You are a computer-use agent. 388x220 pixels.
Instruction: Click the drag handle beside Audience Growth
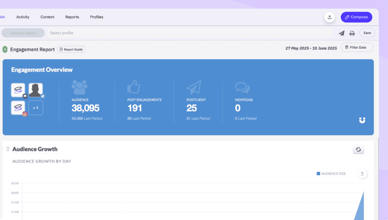(8, 149)
